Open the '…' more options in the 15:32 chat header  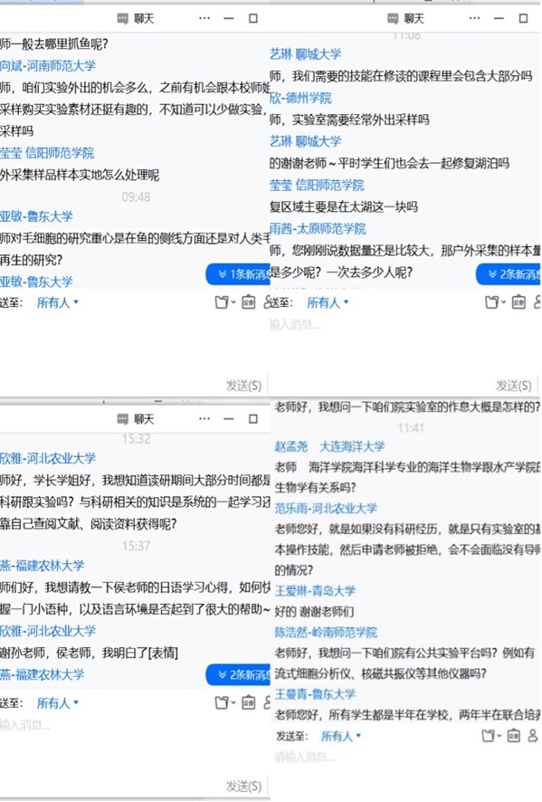pyautogui.click(x=204, y=419)
